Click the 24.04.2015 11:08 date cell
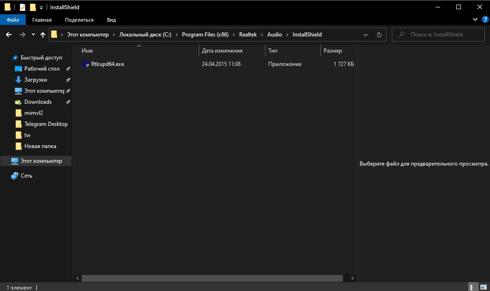Screen dimensions: 490x291 [221, 64]
